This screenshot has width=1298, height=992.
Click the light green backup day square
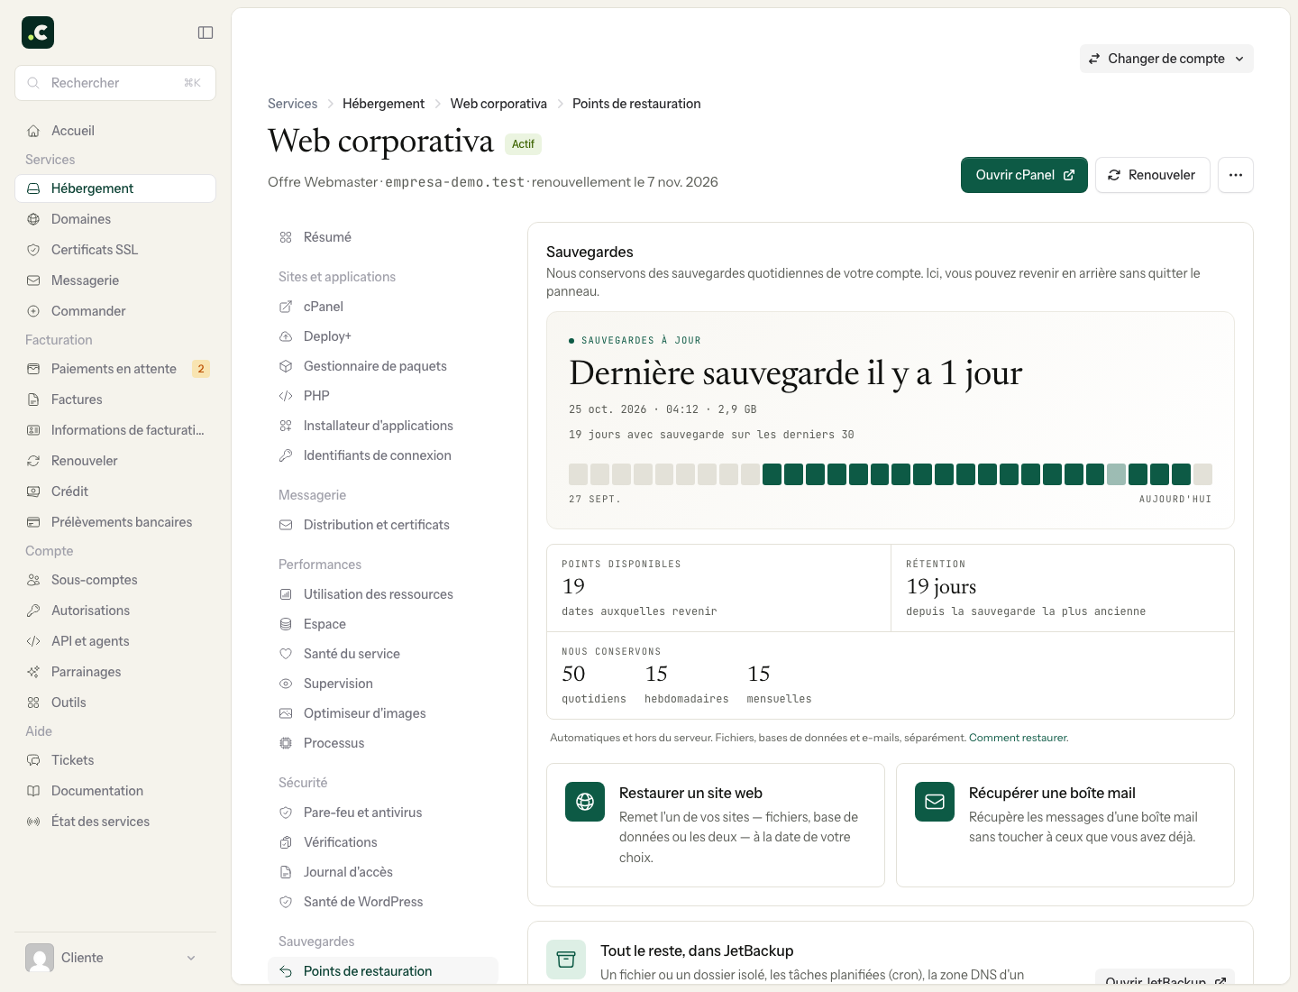tap(1116, 474)
